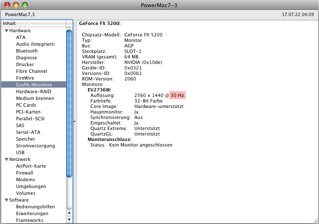Click the split pane divider handle
This screenshot has height=224, width=319.
74,122
